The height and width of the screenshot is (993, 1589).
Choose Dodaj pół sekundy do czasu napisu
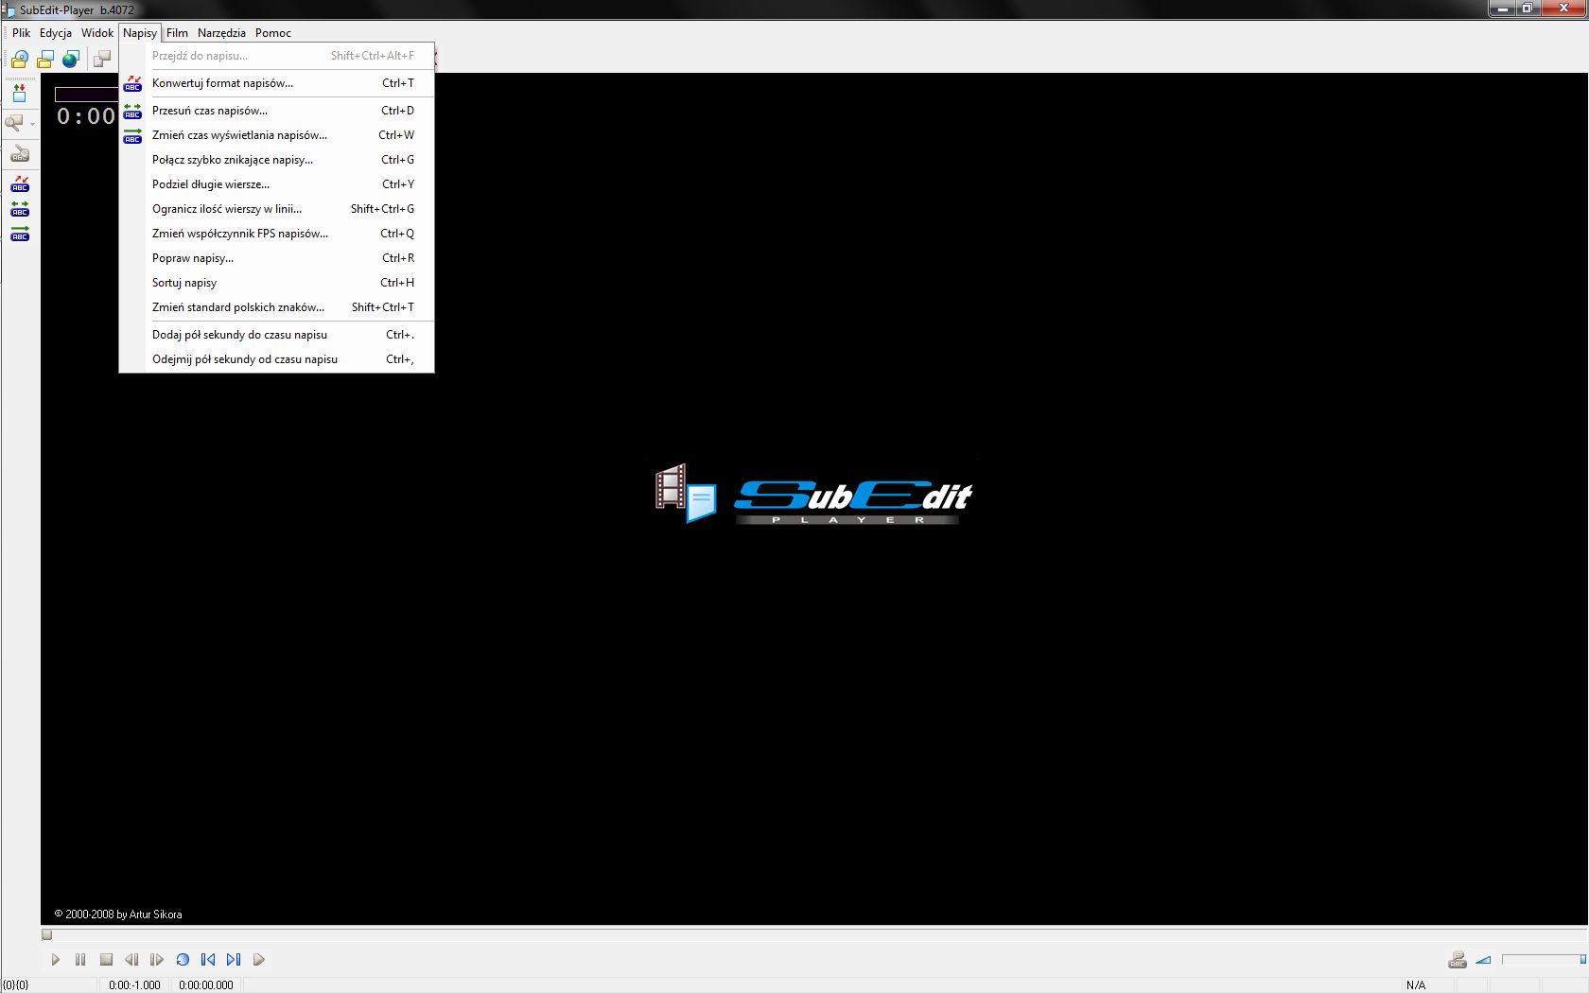coord(276,335)
